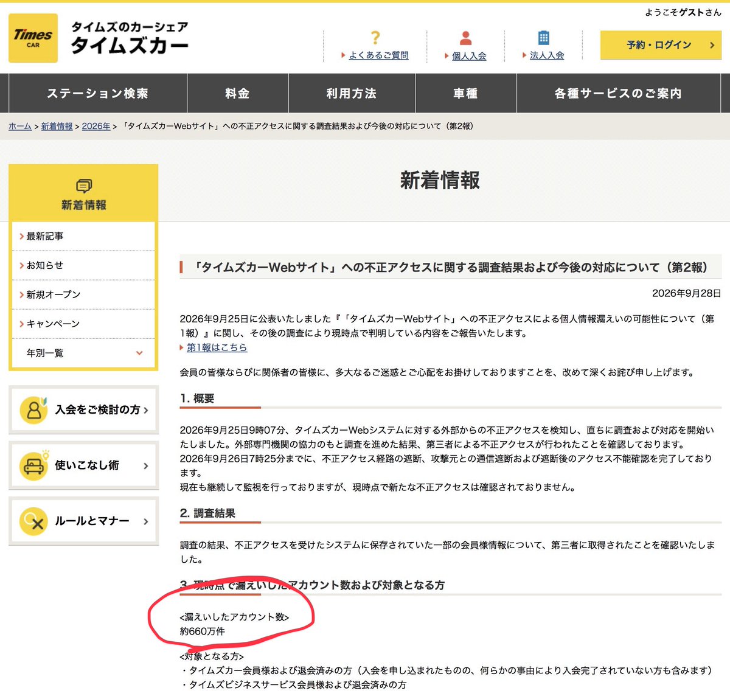Go to the 利用方法 menu item
This screenshot has height=699, width=730.
click(352, 93)
